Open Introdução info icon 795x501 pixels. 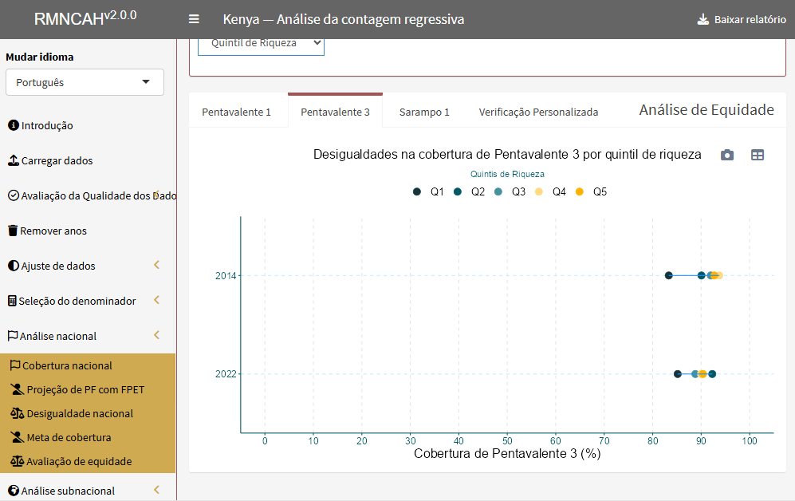click(14, 124)
